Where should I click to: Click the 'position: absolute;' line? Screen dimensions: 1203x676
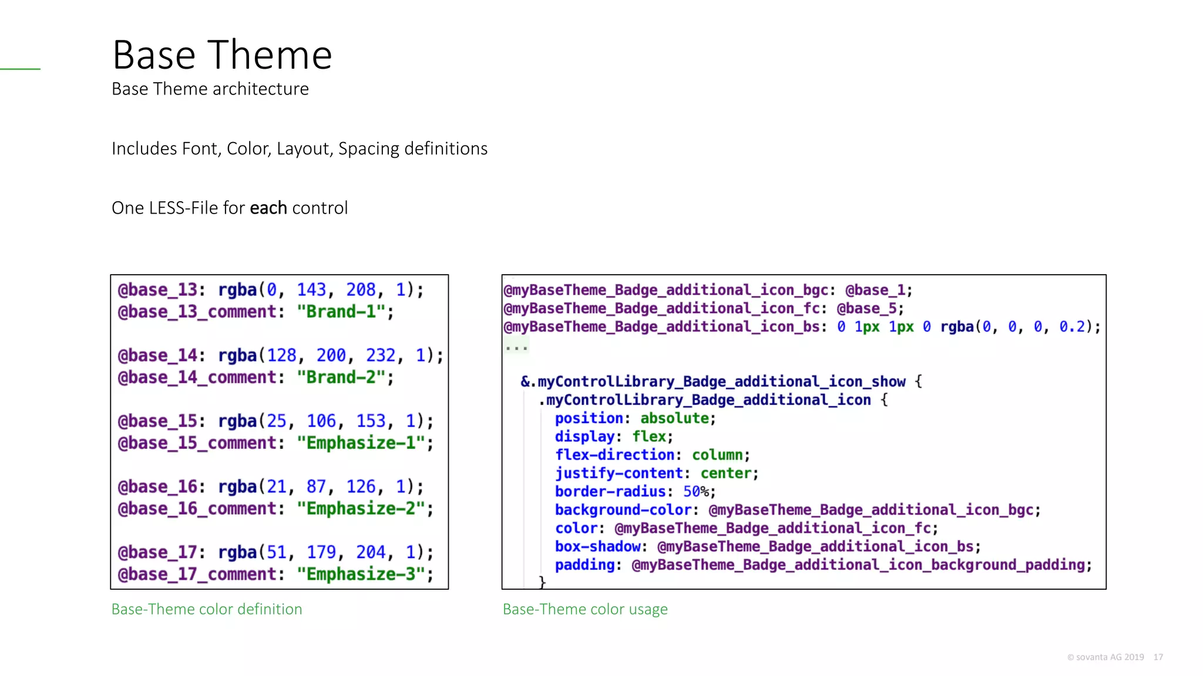(x=636, y=418)
